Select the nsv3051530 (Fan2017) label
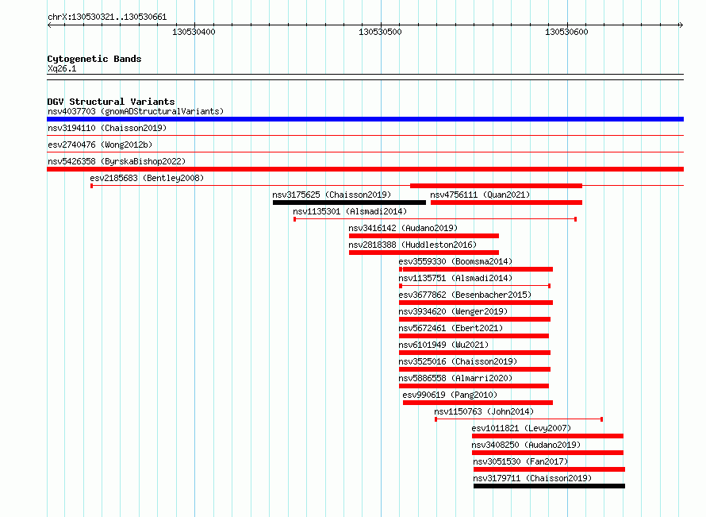This screenshot has height=517, width=706. click(x=520, y=461)
